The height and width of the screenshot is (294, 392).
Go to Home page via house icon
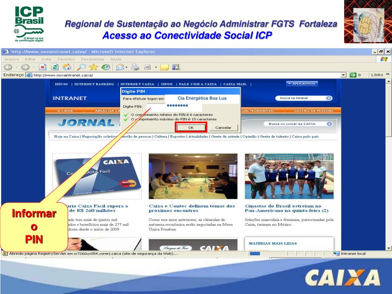point(67,67)
